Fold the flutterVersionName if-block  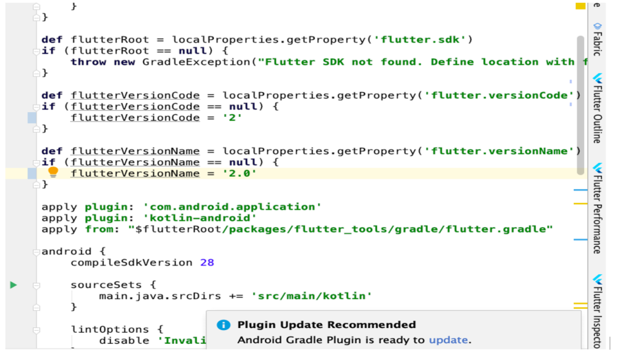[36, 162]
